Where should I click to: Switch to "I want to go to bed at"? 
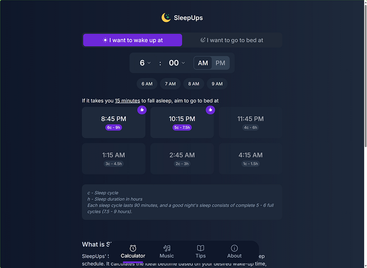[232, 40]
